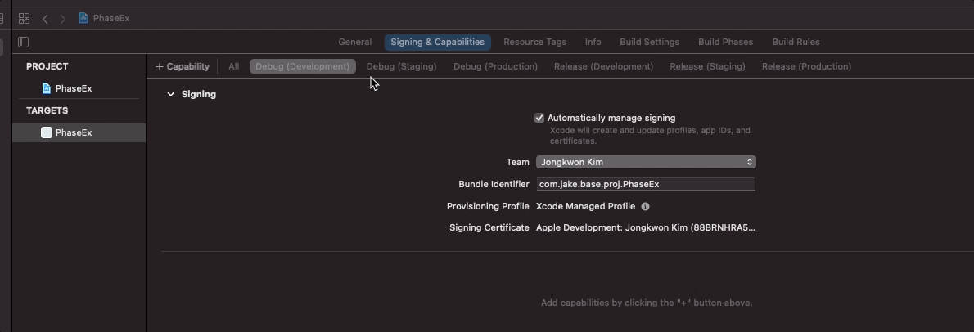Show Provisioning Profile info icon

click(646, 206)
